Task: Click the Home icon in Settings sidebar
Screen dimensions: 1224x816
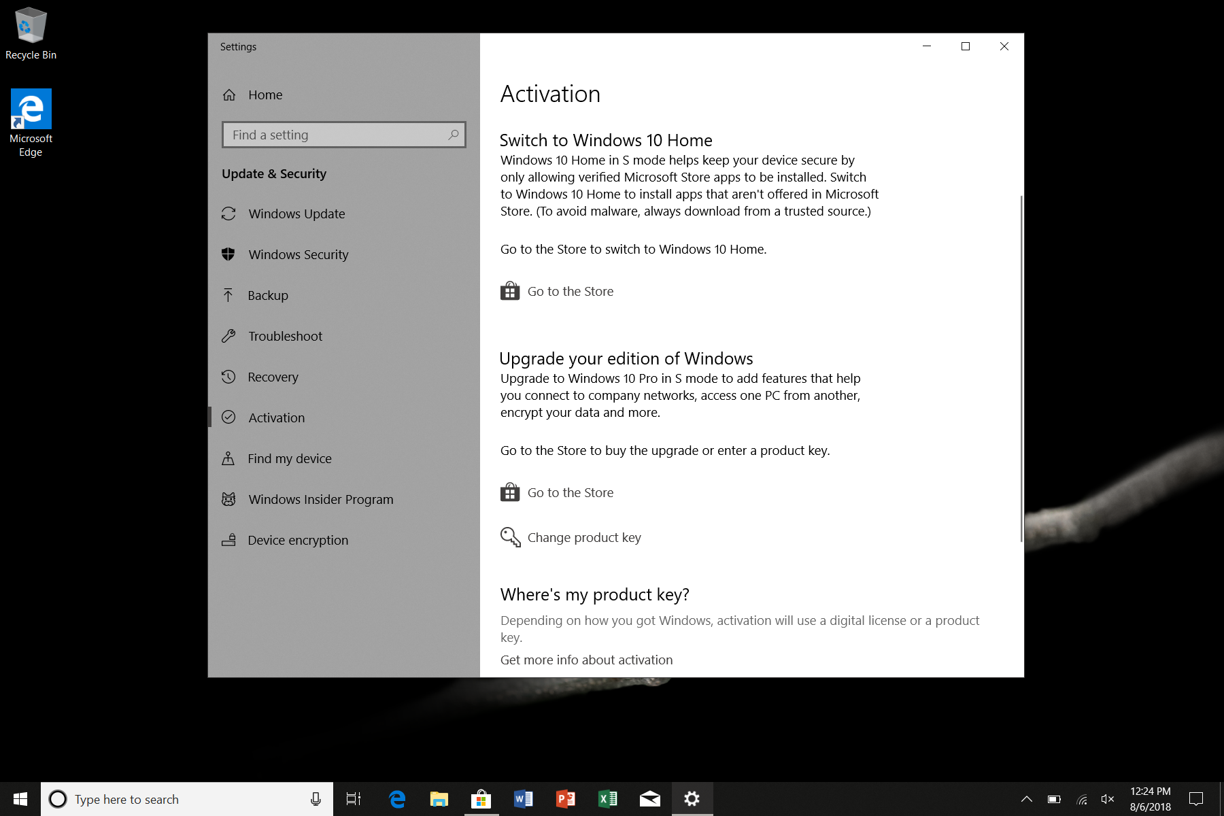Action: click(x=229, y=95)
